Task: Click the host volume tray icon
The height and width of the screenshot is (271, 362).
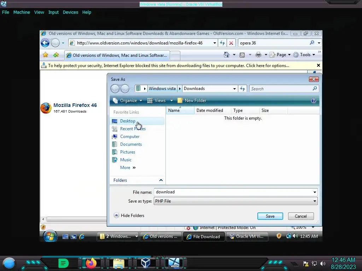Action: point(323,263)
